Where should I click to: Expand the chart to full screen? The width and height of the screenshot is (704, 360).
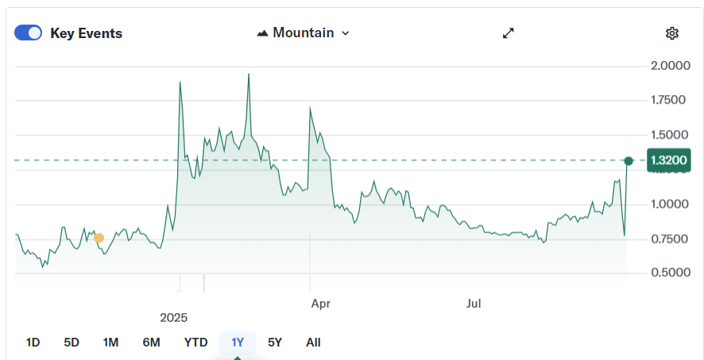tap(509, 33)
